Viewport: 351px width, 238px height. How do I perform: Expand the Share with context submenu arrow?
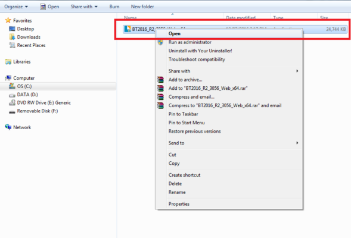297,71
